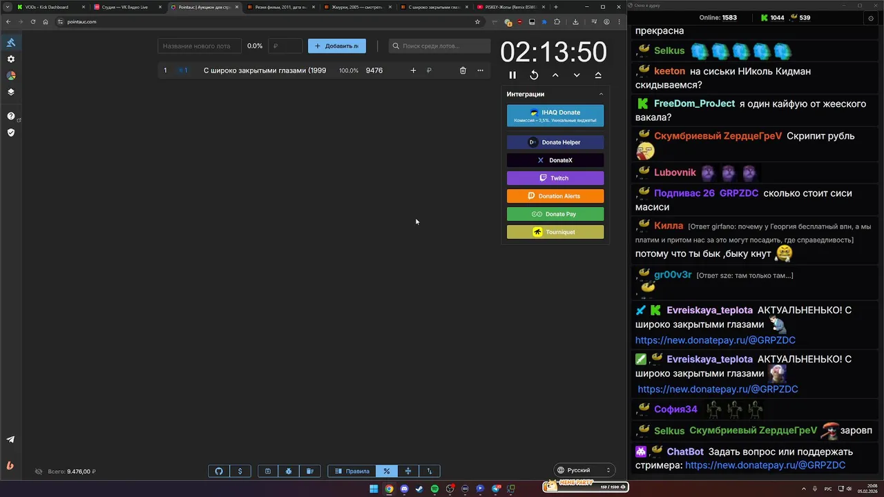The height and width of the screenshot is (497, 884).
Task: Connect the Donate Helper integration
Action: (x=555, y=142)
